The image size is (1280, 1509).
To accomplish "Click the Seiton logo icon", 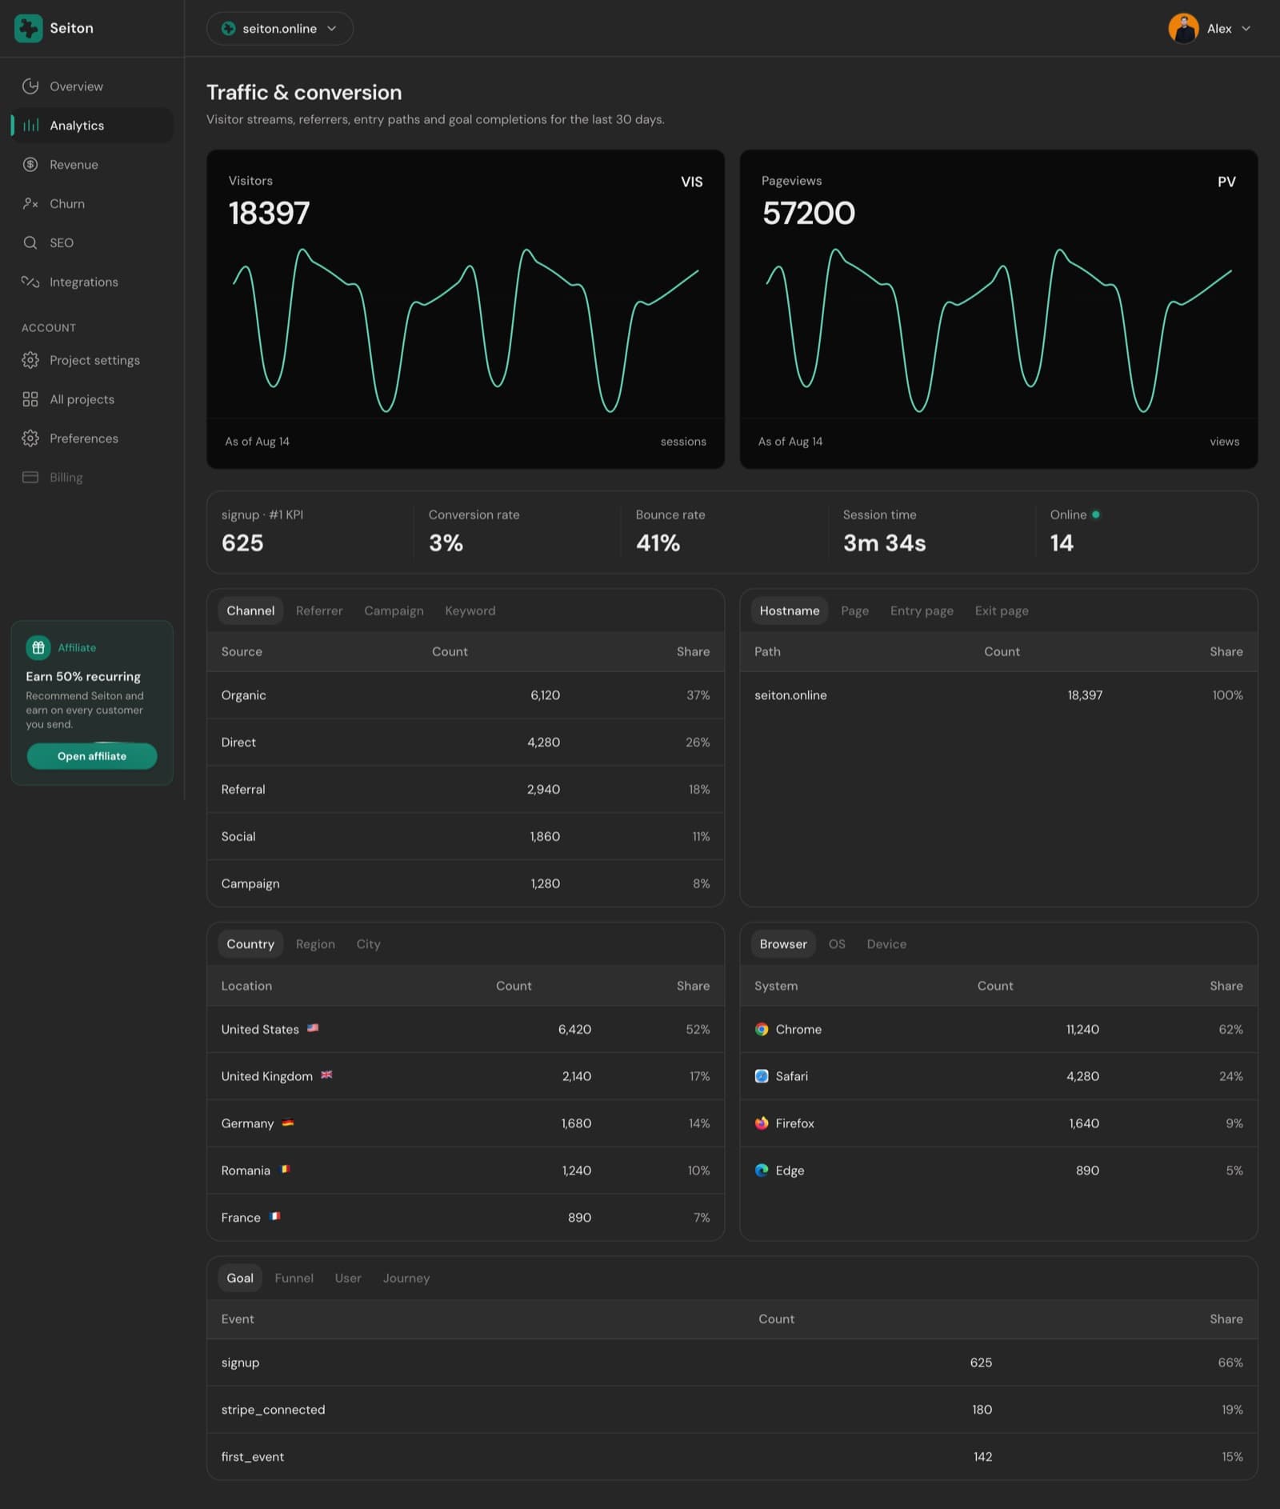I will point(28,28).
